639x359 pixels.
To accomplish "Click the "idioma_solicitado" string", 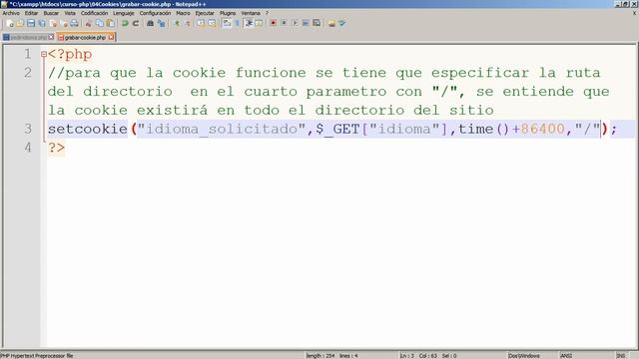I will tap(222, 129).
